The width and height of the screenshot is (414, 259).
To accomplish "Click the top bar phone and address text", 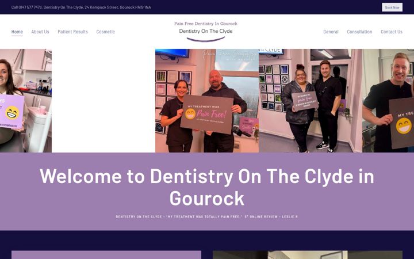I will click(x=81, y=7).
